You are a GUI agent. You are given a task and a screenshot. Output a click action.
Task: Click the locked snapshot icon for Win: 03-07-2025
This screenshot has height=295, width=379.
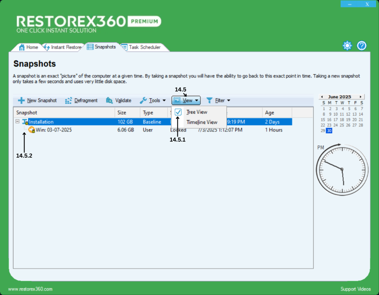click(32, 130)
